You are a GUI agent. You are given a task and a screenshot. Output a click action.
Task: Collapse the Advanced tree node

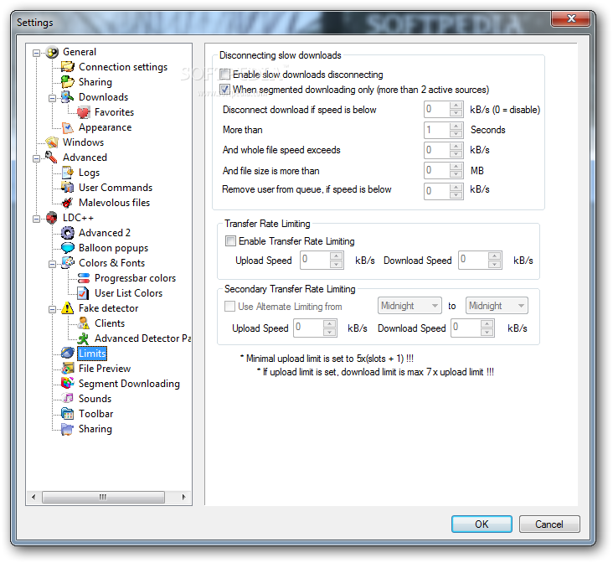click(x=36, y=158)
